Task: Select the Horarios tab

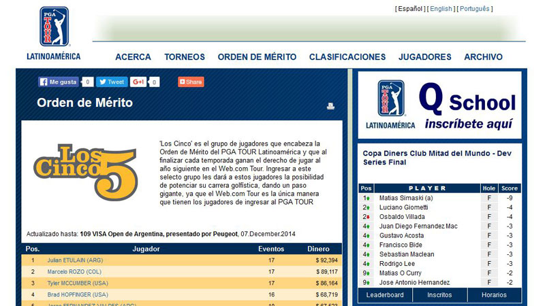Action: coord(494,295)
